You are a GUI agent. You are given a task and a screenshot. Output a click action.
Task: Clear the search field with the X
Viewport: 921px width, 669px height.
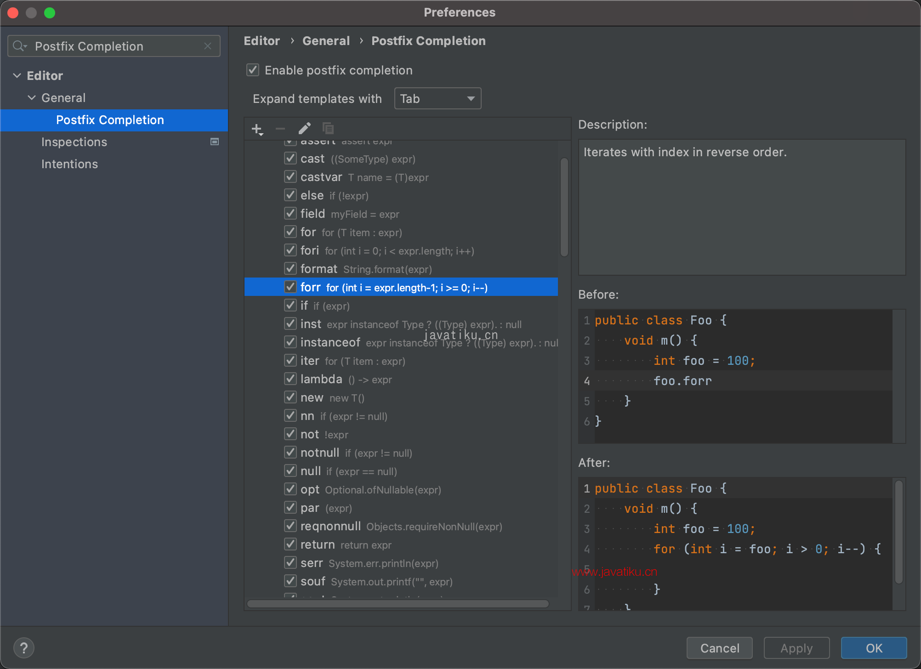pyautogui.click(x=208, y=46)
